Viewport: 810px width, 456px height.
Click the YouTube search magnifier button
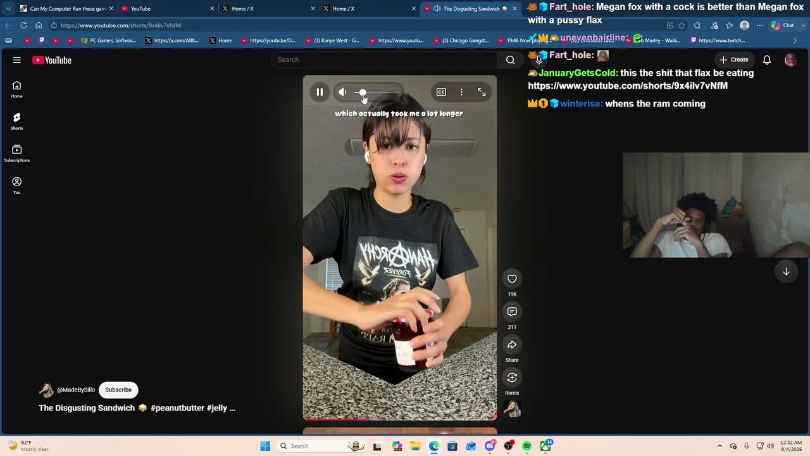510,60
